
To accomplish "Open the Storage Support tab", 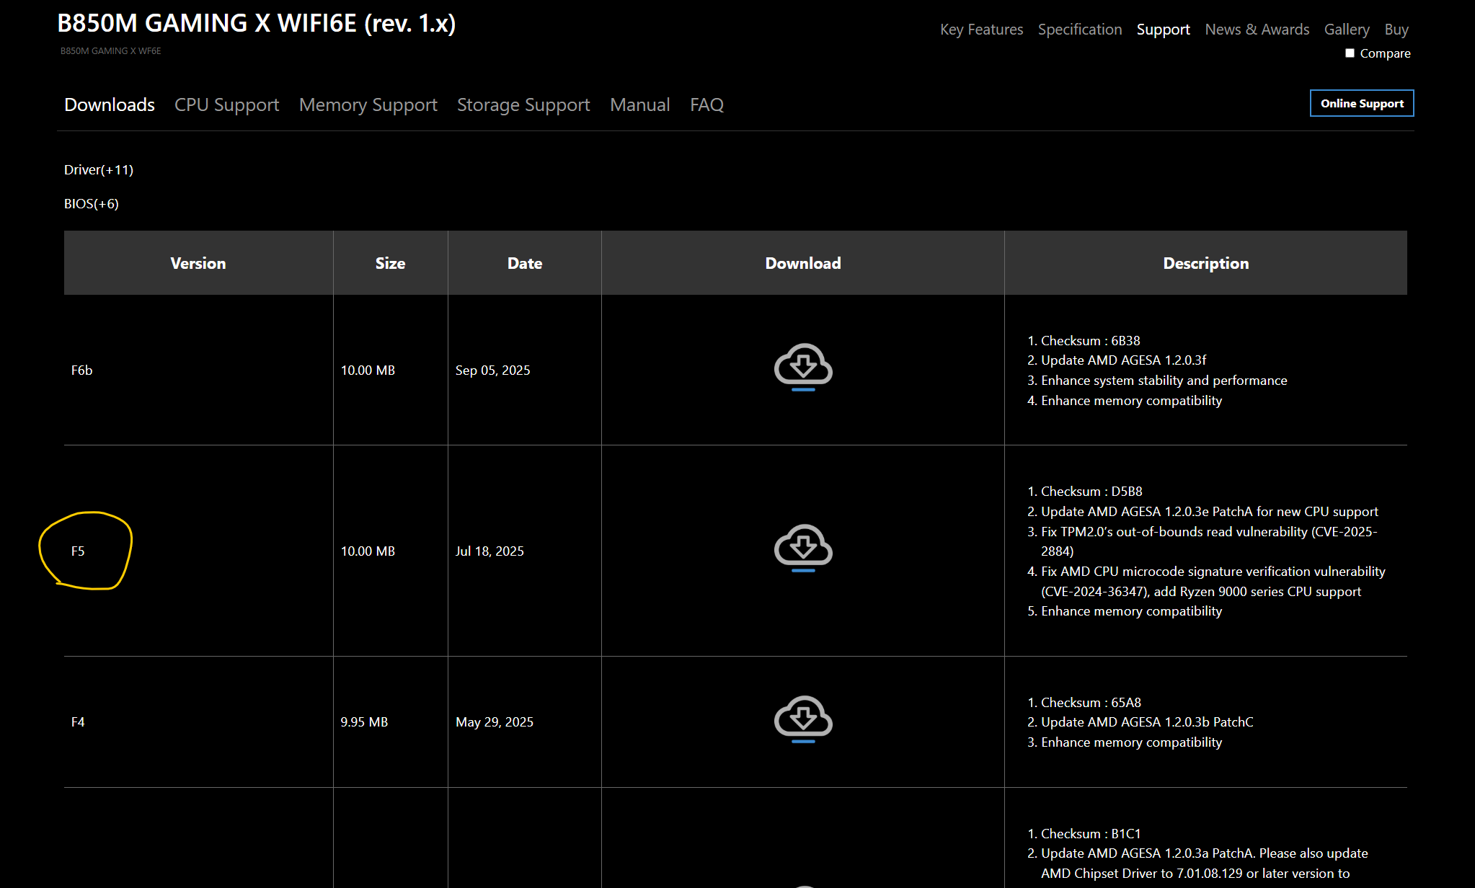I will [523, 105].
